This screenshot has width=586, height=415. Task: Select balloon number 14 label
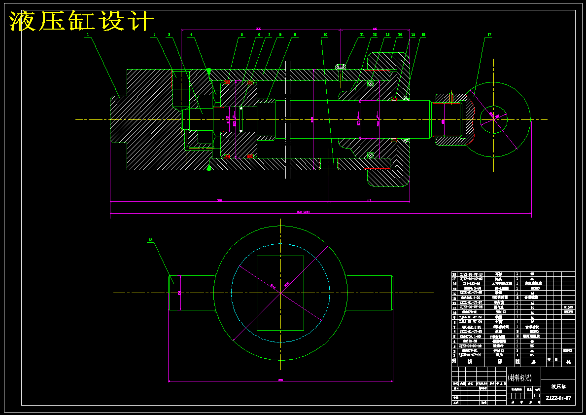(400, 35)
